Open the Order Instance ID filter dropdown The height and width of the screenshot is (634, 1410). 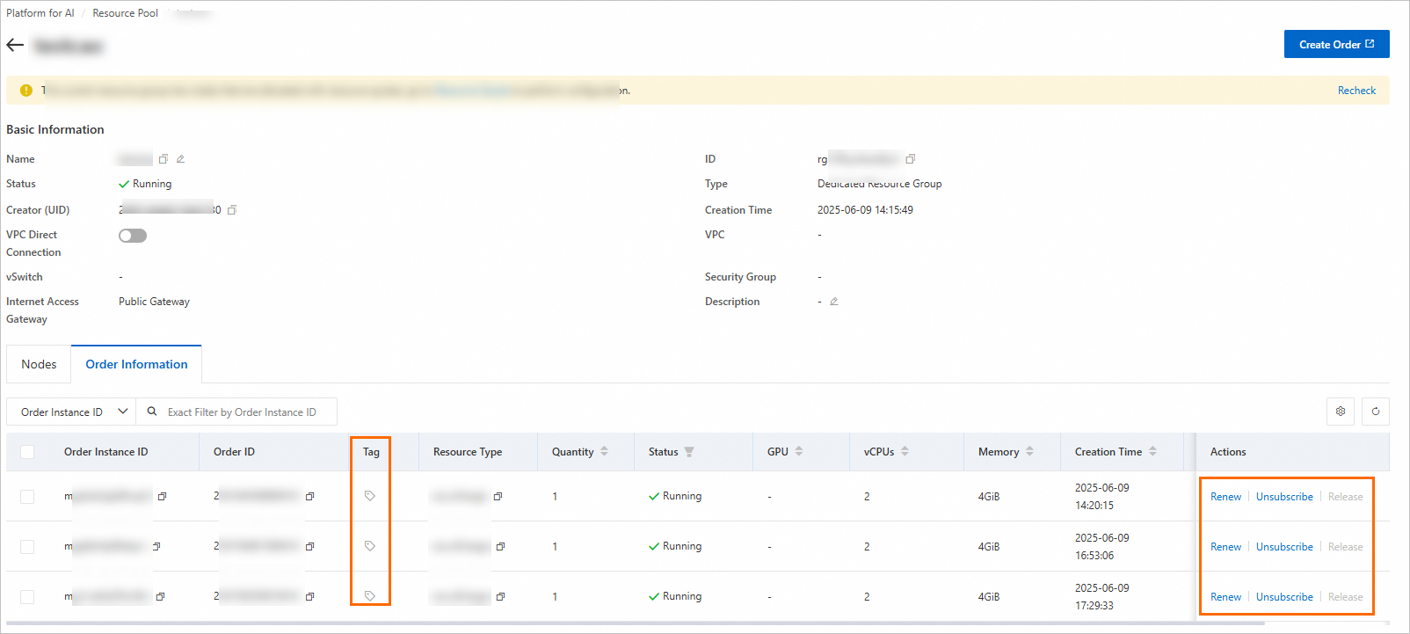[71, 412]
